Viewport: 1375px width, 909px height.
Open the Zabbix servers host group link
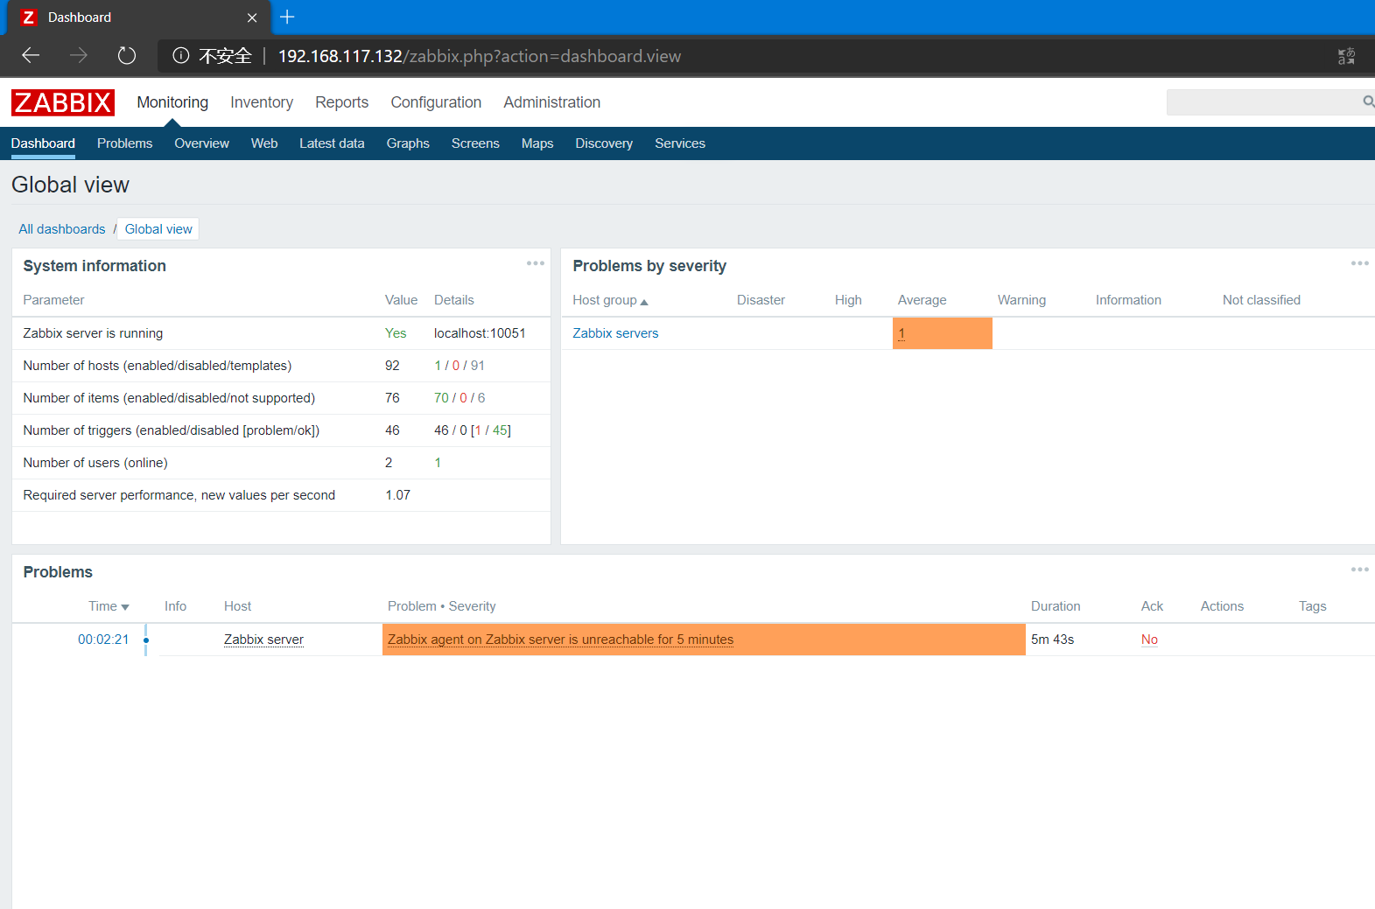click(x=615, y=333)
